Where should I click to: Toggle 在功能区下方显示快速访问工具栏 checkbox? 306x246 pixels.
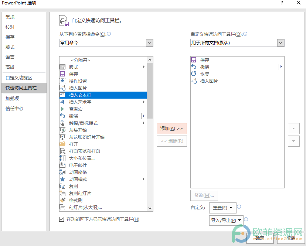pos(61,219)
